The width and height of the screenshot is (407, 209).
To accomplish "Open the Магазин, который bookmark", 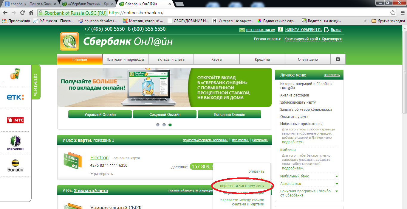I will (x=143, y=21).
